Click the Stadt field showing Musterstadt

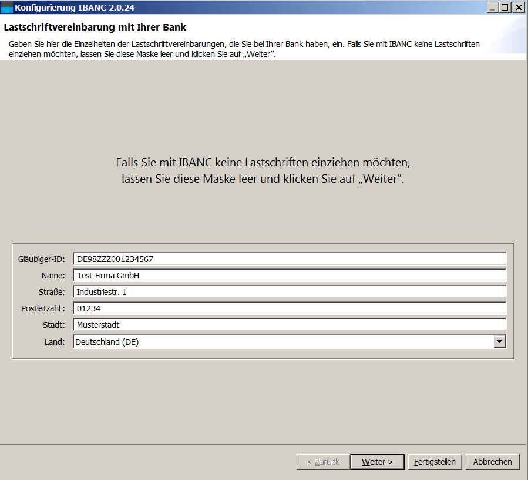pyautogui.click(x=290, y=325)
